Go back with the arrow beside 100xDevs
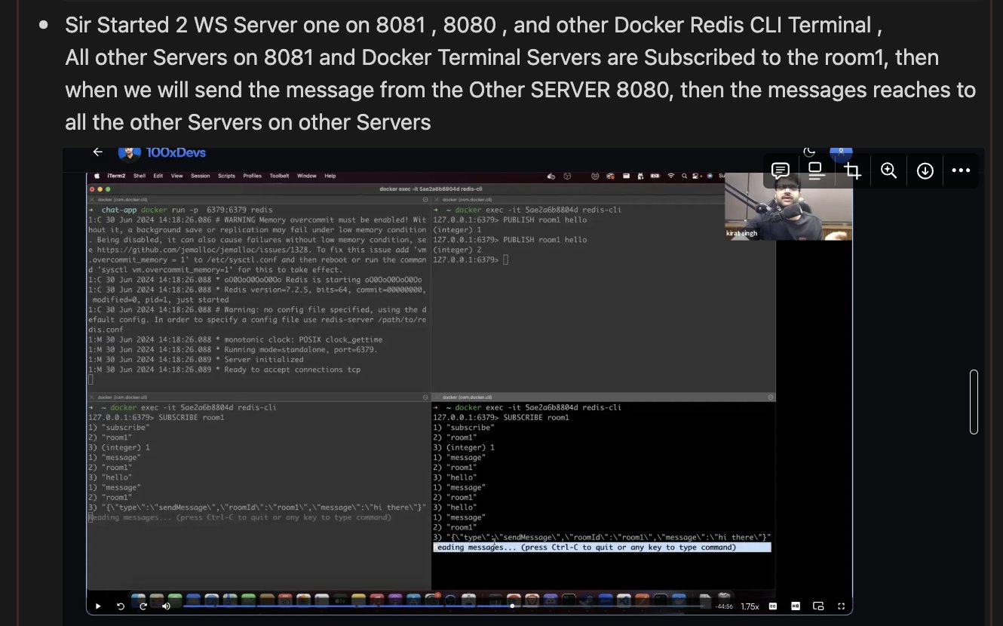This screenshot has width=1003, height=626. [x=97, y=152]
